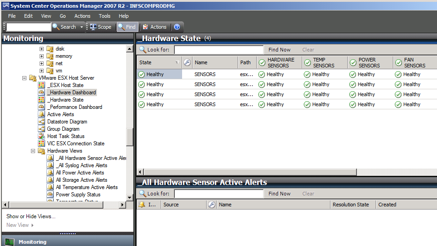The image size is (437, 246).
Task: Click the Active Alerts bell icon
Action: point(41,114)
